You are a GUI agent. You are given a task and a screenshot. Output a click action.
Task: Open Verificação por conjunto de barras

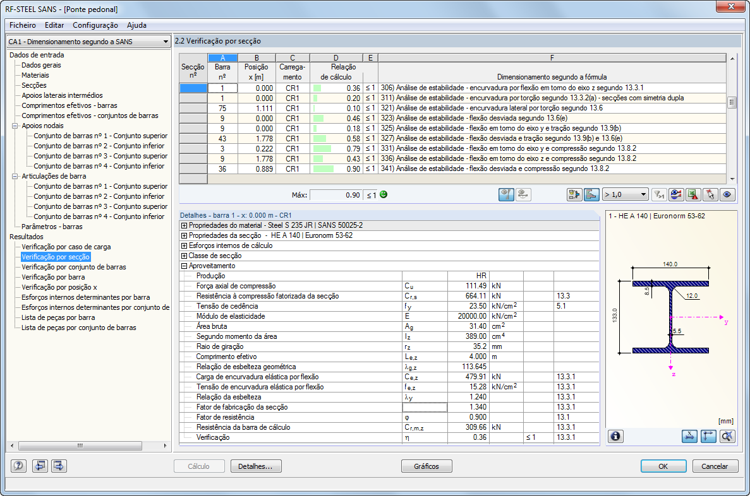pos(74,267)
